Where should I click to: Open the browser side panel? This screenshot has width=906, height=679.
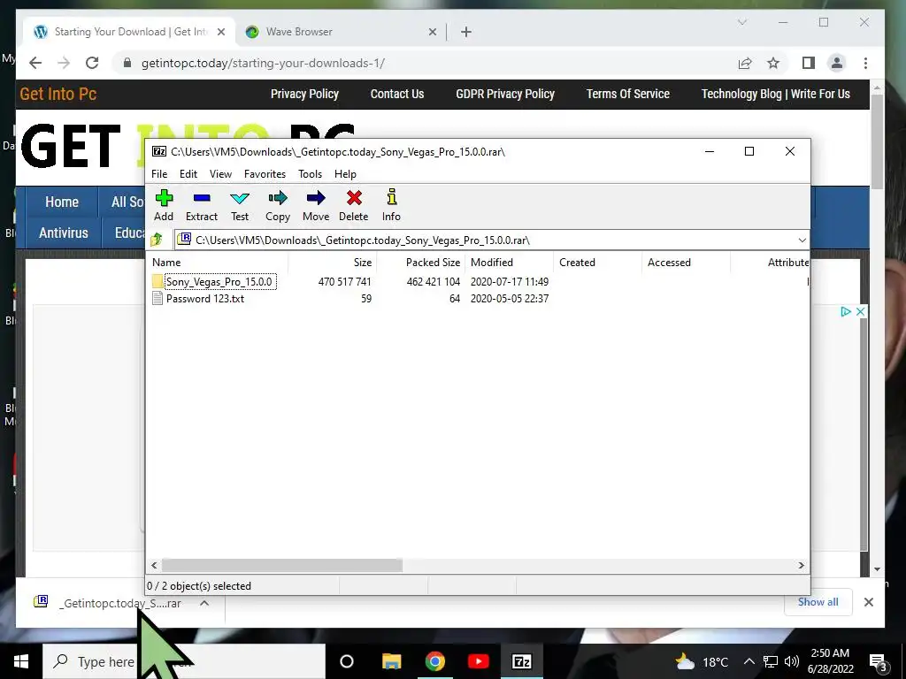tap(809, 63)
